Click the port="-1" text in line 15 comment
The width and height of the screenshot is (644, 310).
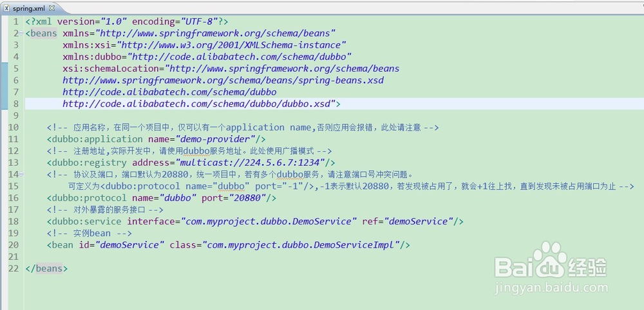(x=279, y=187)
